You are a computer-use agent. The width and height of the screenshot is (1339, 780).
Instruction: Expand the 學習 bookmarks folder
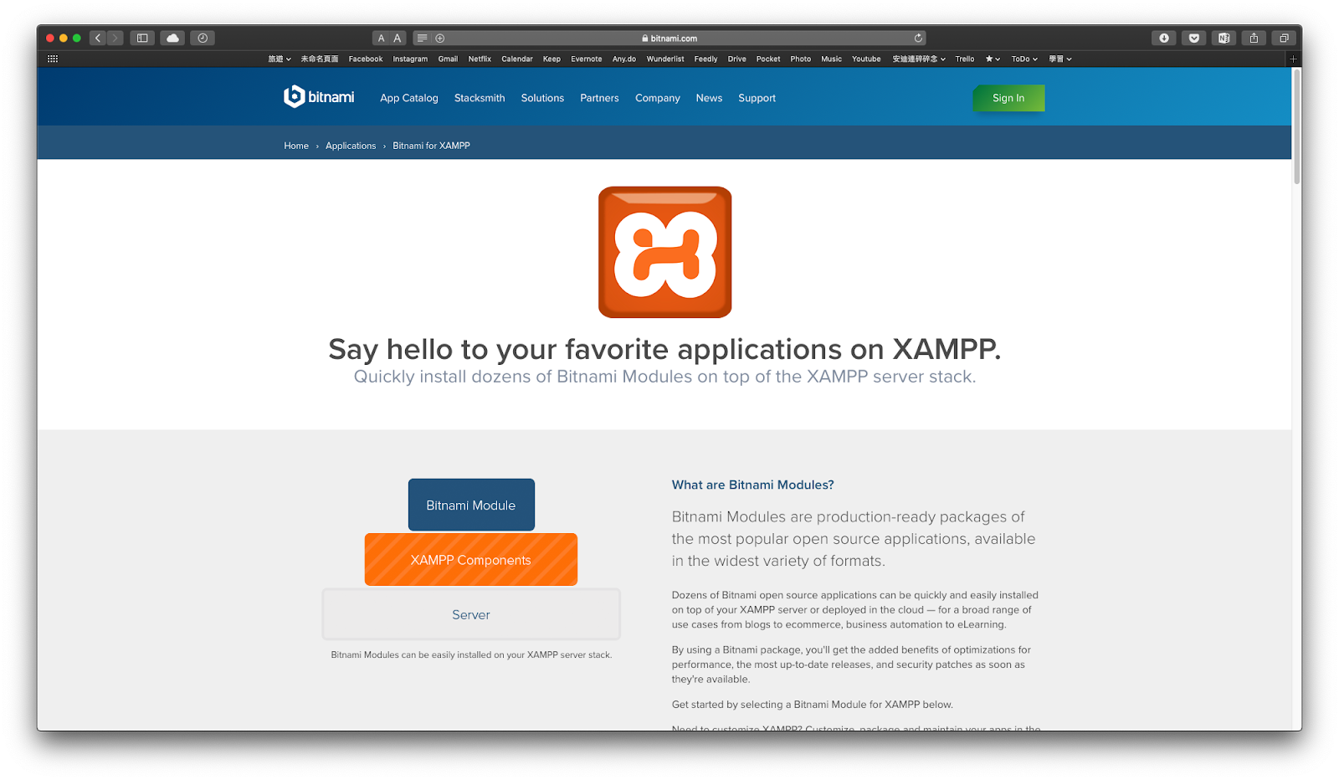(1060, 59)
